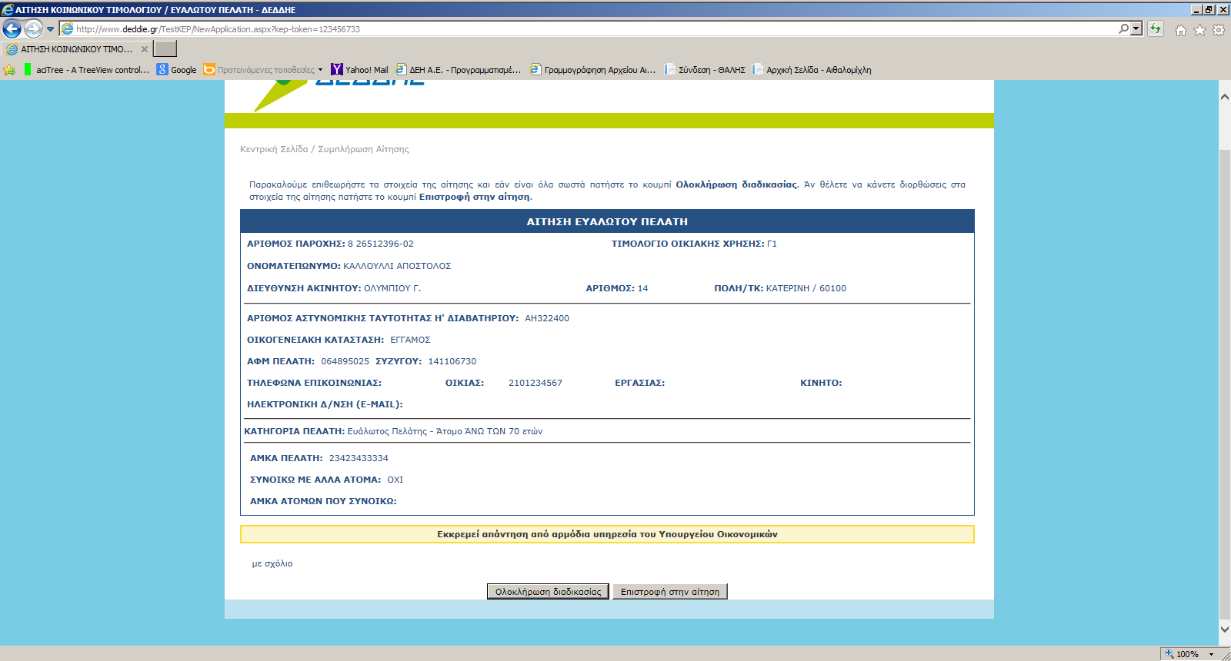Click the browser Back arrow button
The height and width of the screenshot is (661, 1231).
(12, 29)
